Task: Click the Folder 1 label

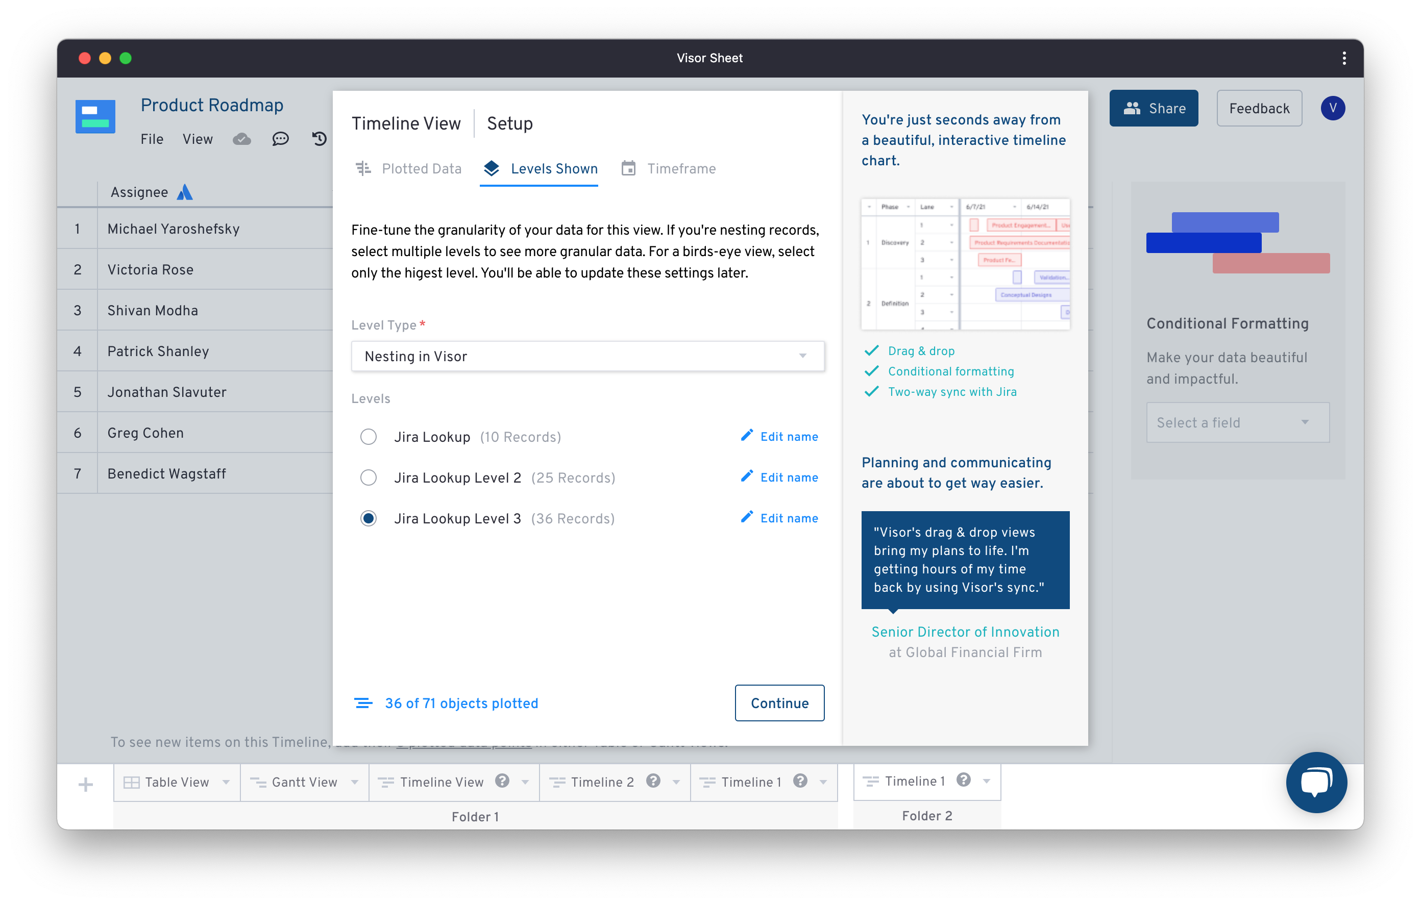Action: coord(475,817)
